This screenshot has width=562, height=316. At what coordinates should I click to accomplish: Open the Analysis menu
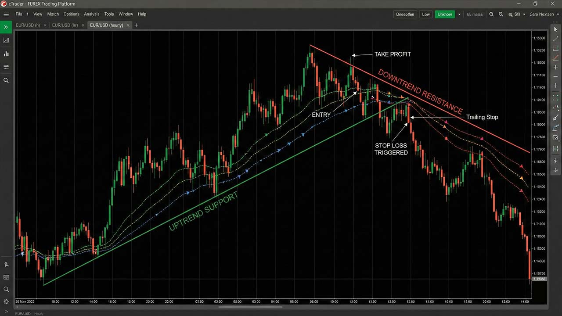pyautogui.click(x=91, y=14)
